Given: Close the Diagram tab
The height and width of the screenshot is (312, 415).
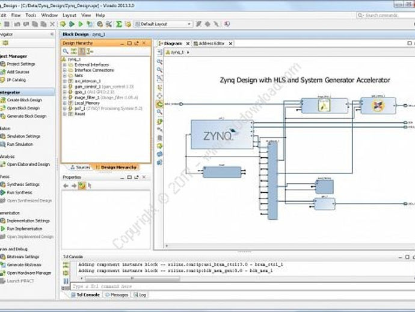Looking at the screenshot, I should 188,43.
